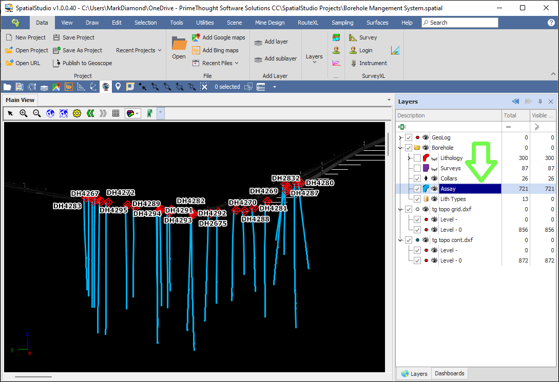Viewport: 559px width, 382px height.
Task: Click the clear selection X icon
Action: pos(204,87)
